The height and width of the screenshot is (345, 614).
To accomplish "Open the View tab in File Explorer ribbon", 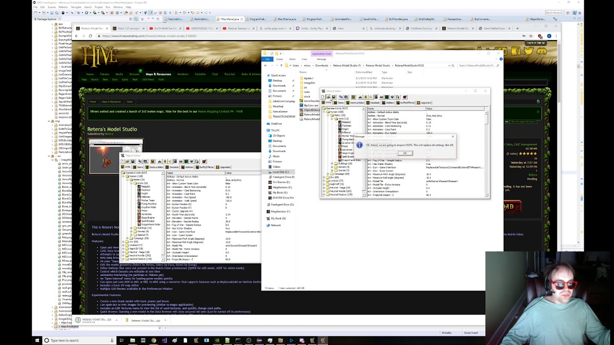I will coord(304,59).
